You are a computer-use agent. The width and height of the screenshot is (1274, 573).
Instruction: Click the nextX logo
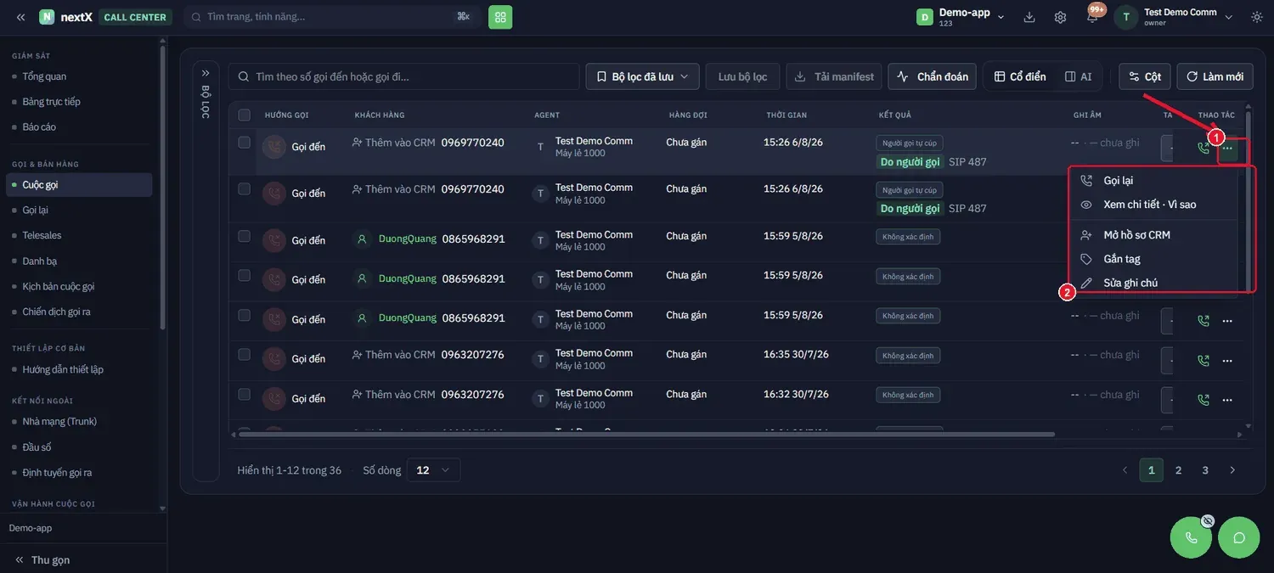[x=65, y=17]
